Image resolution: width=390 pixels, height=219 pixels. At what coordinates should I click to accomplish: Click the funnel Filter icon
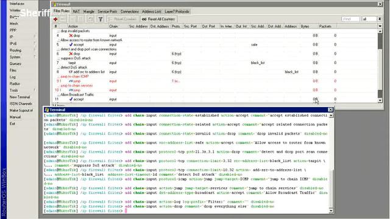(x=100, y=19)
